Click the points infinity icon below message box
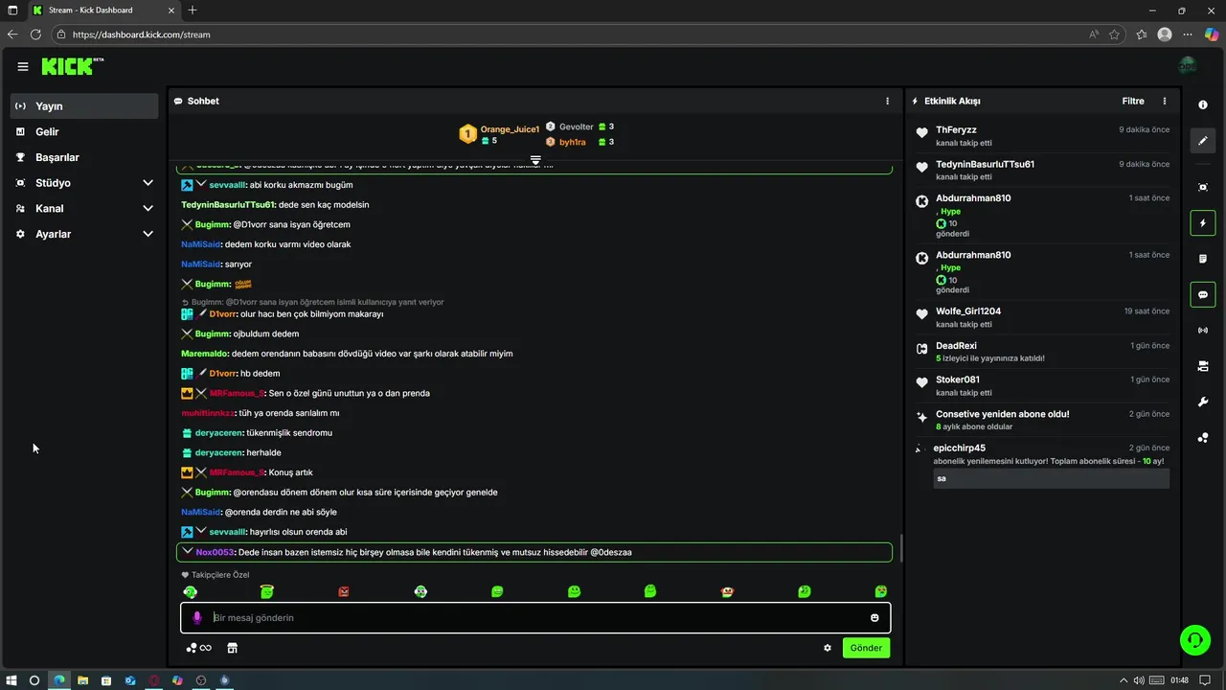Screen dimensions: 1226x690 198,648
